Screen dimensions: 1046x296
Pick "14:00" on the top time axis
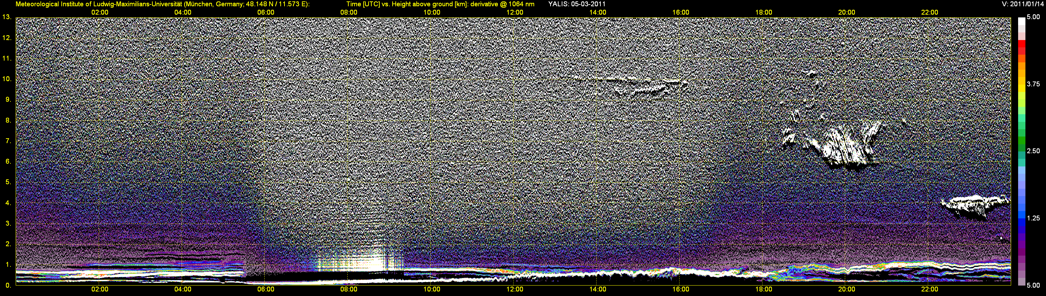tap(598, 12)
